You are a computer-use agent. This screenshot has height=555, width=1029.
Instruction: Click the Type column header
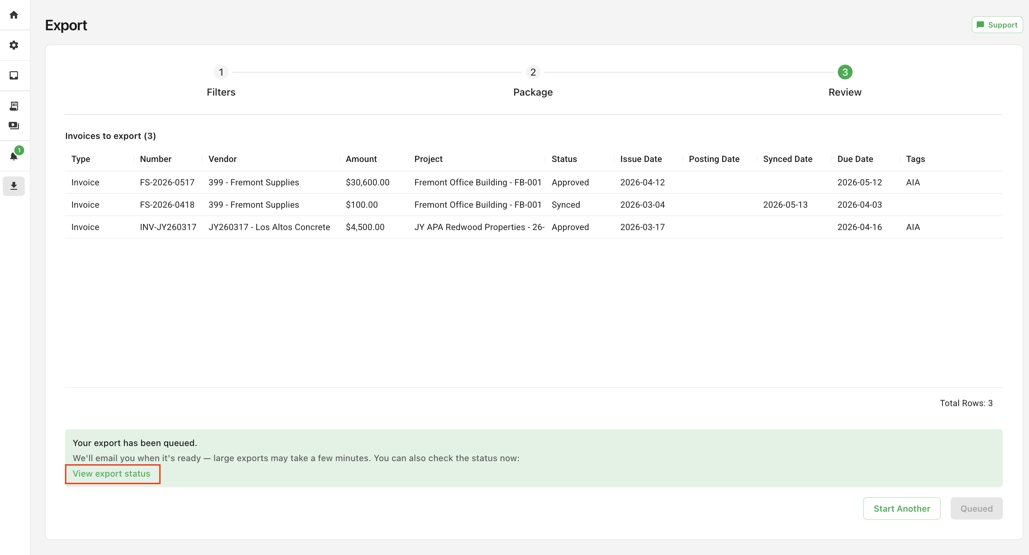click(x=81, y=159)
